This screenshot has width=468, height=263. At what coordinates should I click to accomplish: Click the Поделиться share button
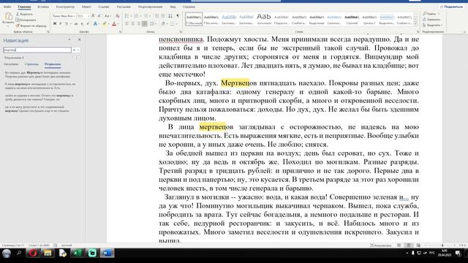(452, 7)
